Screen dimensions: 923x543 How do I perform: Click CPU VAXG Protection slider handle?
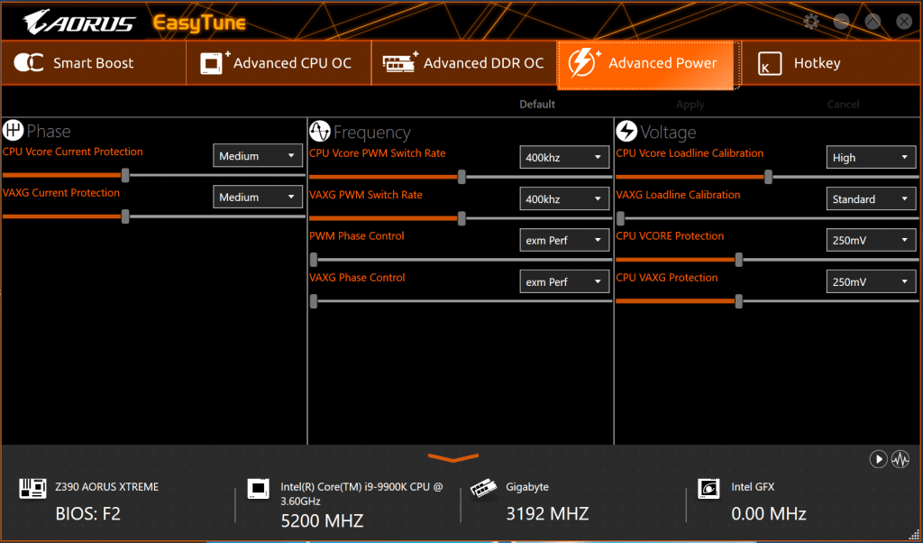(739, 301)
